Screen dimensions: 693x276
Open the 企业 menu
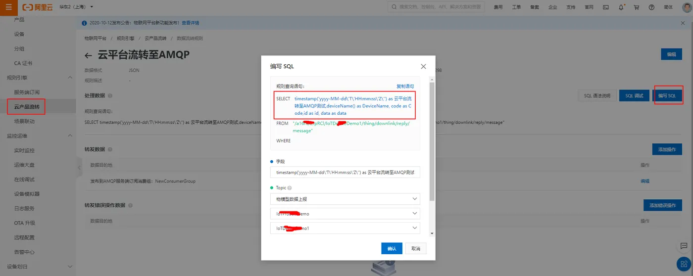tap(552, 7)
